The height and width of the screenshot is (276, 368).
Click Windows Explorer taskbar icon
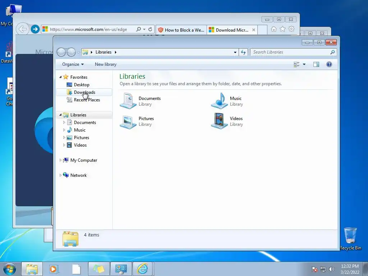click(32, 269)
